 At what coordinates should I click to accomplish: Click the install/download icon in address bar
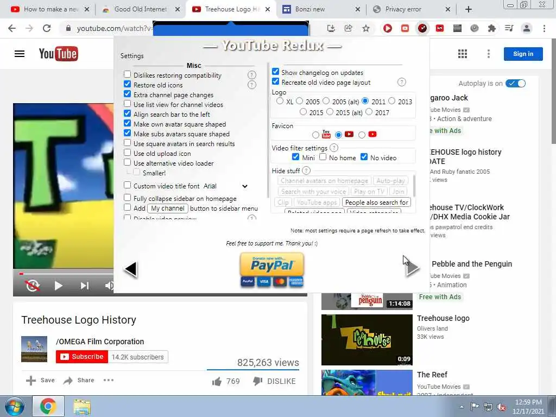[x=331, y=28]
